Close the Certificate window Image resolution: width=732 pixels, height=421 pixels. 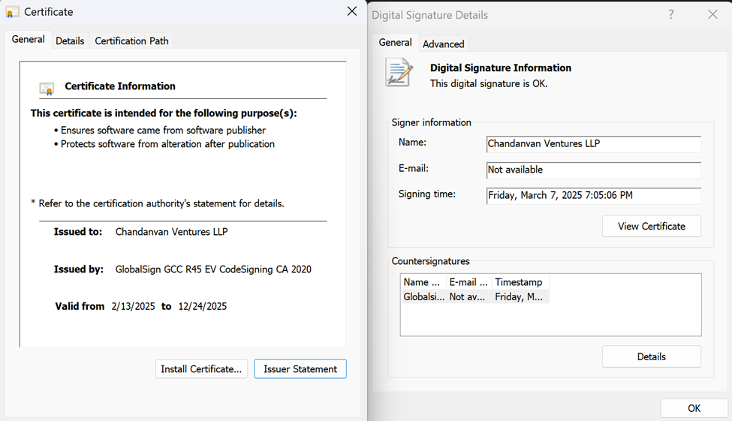tap(352, 11)
